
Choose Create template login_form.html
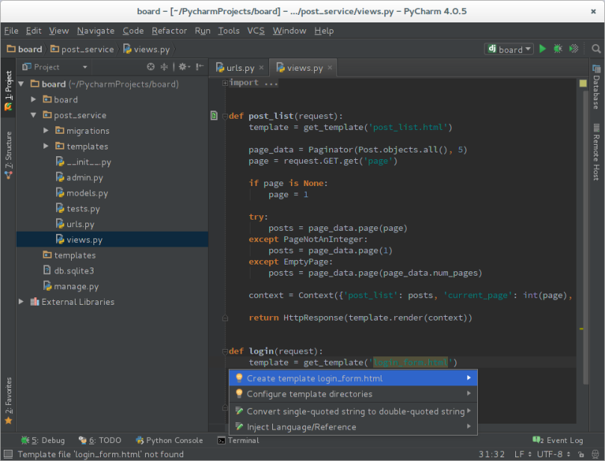(x=353, y=378)
